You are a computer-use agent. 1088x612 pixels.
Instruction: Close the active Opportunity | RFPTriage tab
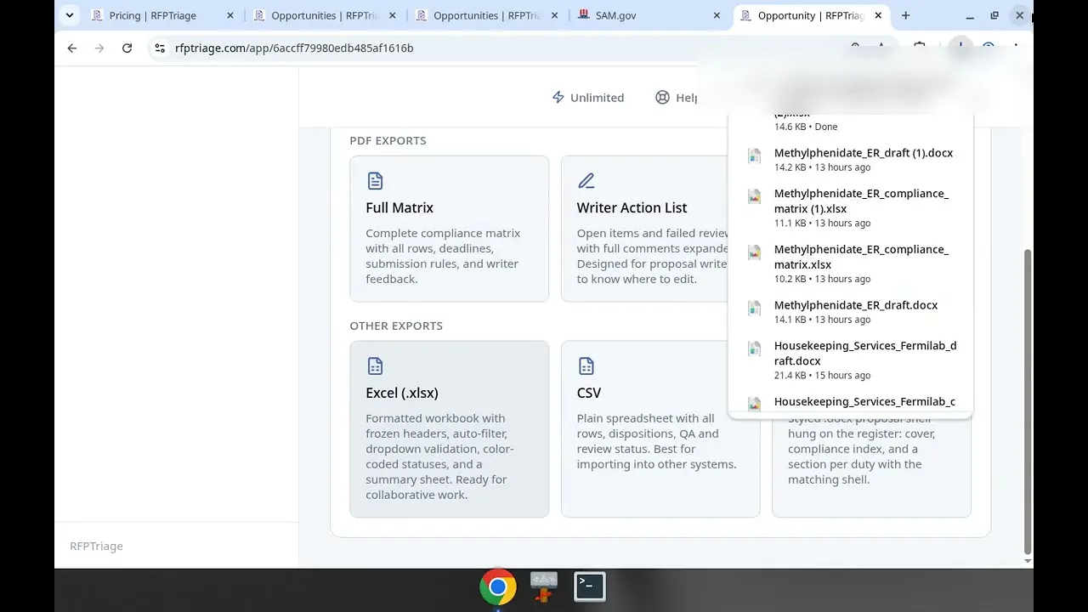(878, 15)
